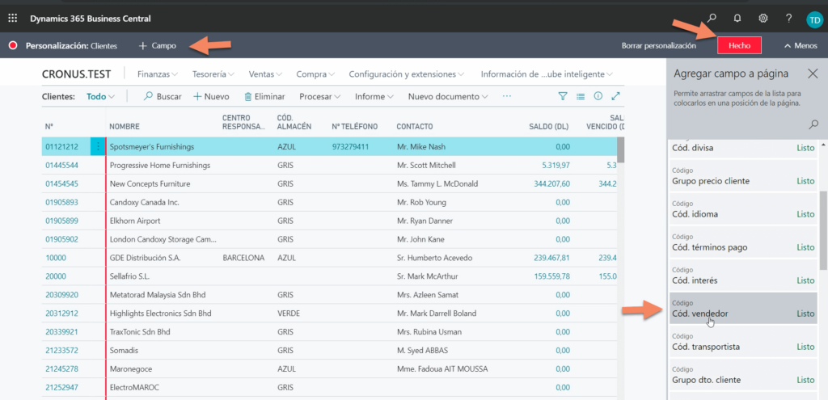Toggle list view layout icon
The width and height of the screenshot is (828, 400).
pos(581,96)
